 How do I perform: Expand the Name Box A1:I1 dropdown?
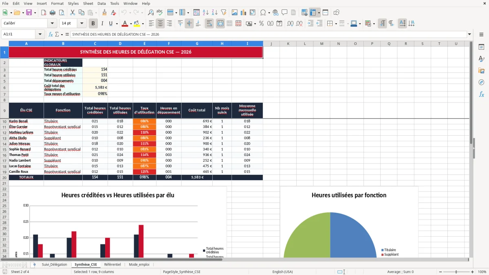pyautogui.click(x=40, y=34)
